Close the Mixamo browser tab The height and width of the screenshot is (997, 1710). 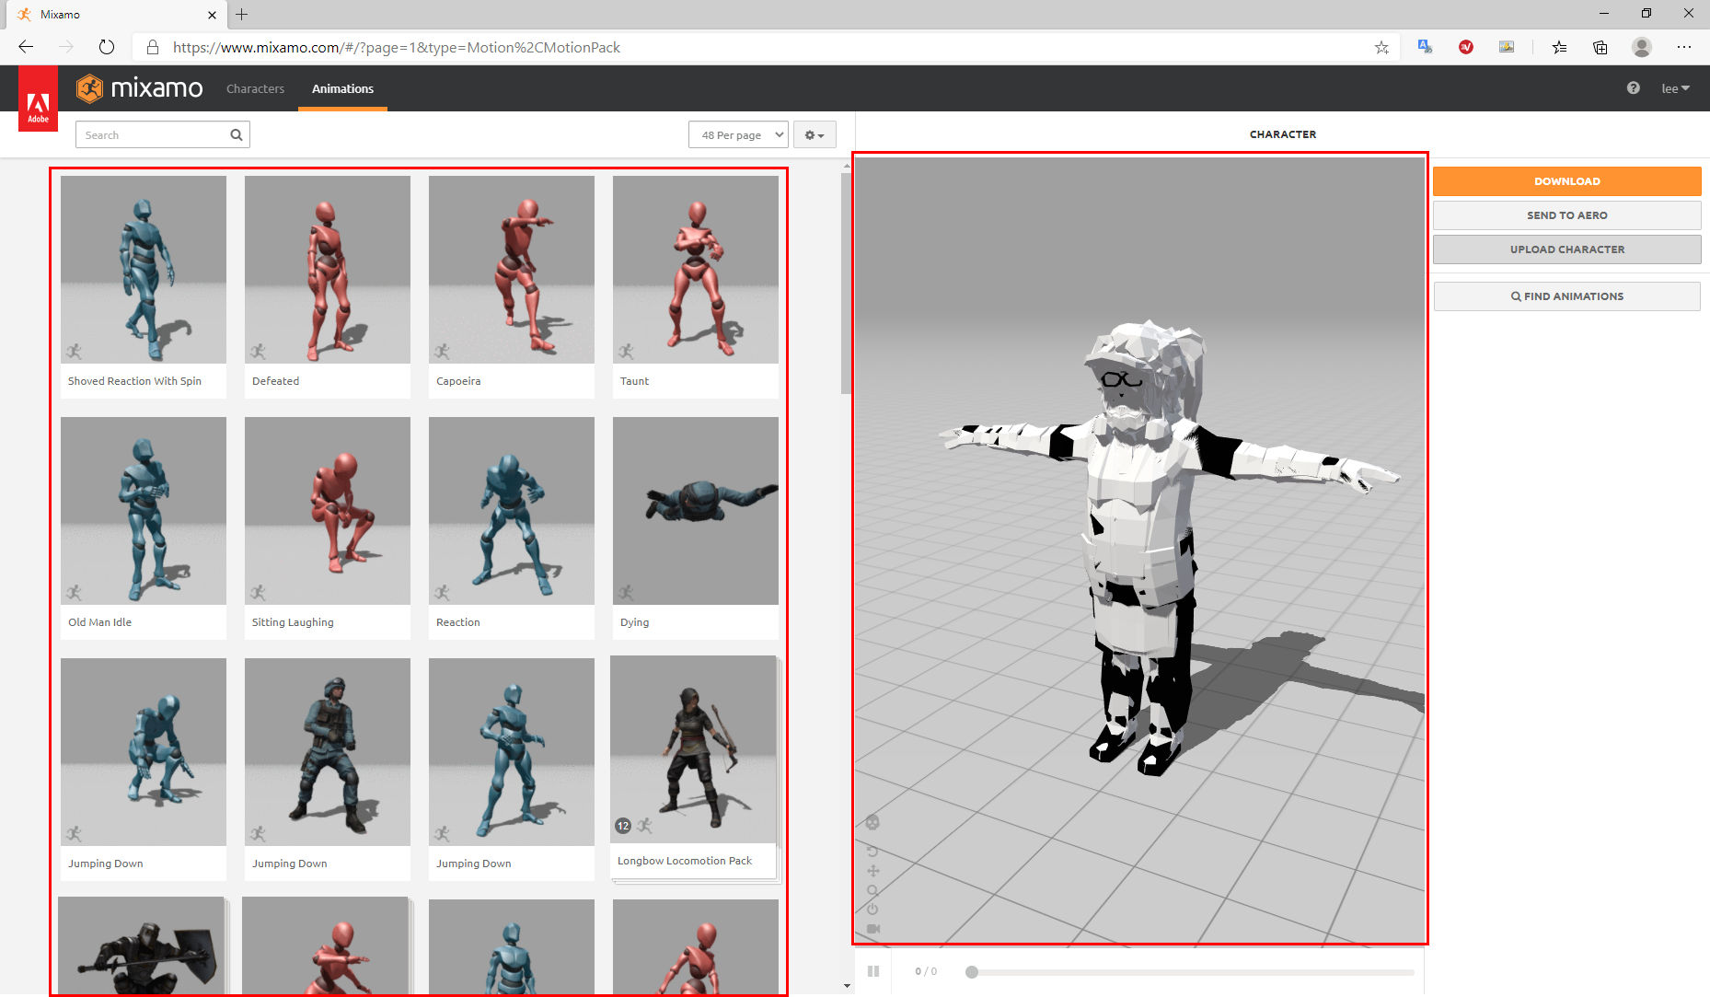tap(213, 15)
